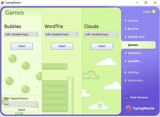
Task: Click the lightning storm cloud graphic
Action: [x=90, y=75]
